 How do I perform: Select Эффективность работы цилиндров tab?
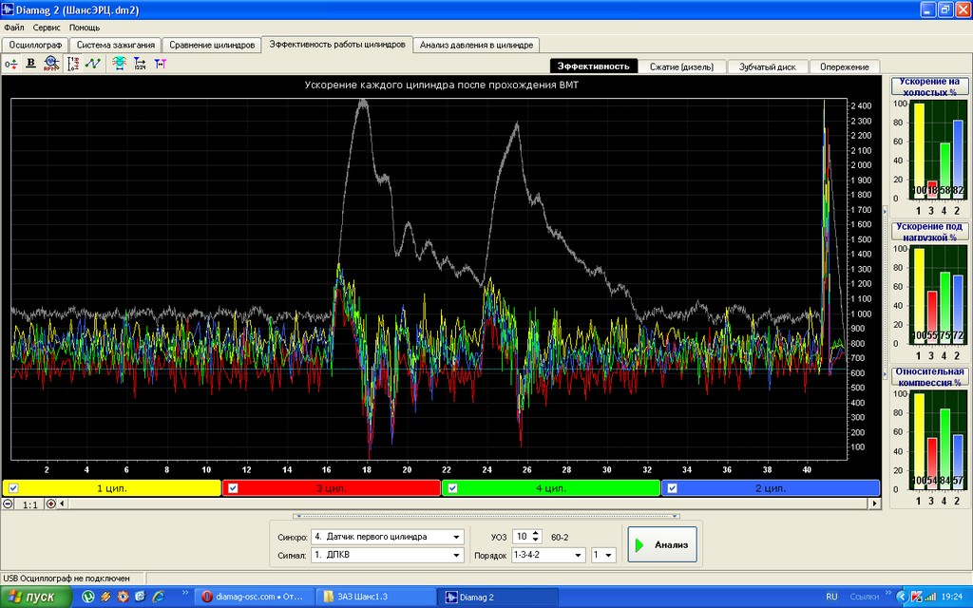click(337, 44)
